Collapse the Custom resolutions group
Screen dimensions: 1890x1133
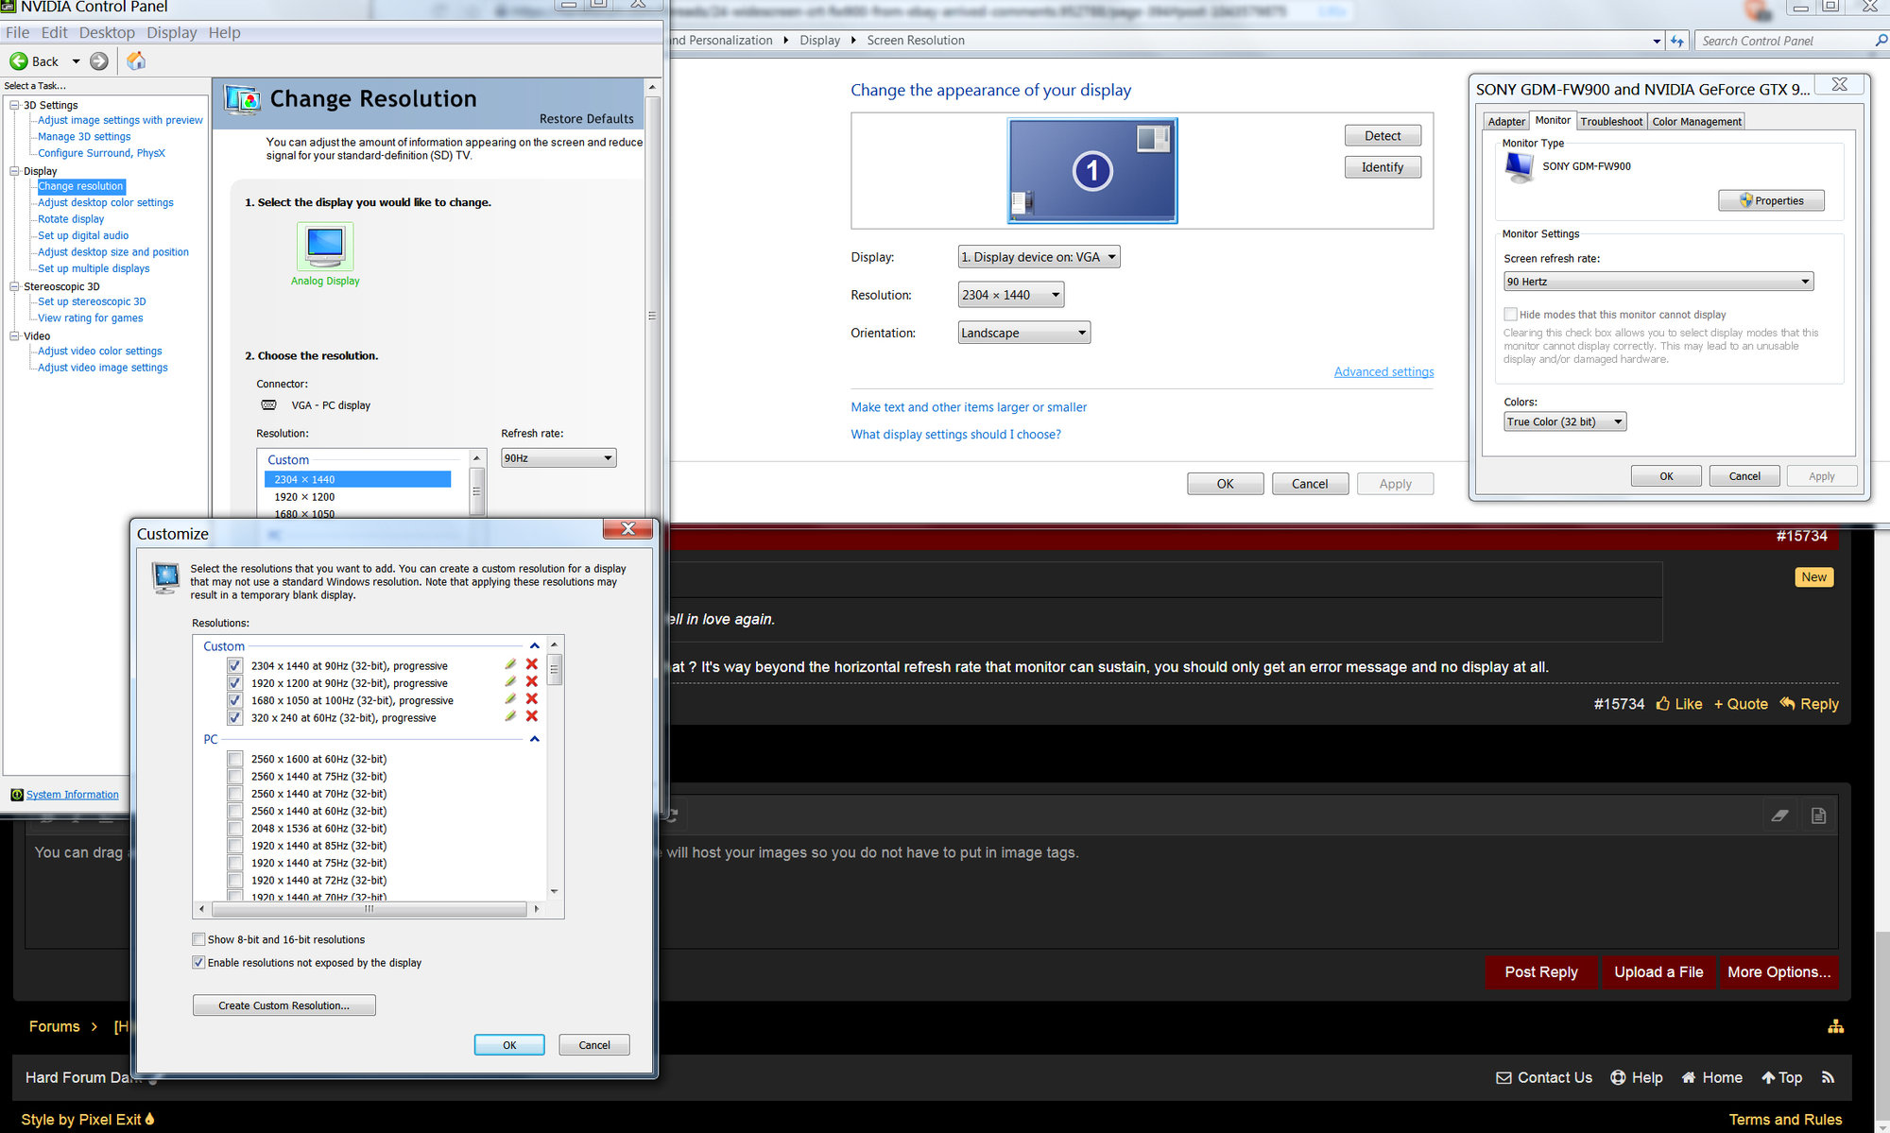(x=534, y=646)
